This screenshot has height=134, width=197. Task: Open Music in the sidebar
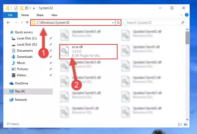(x=19, y=63)
